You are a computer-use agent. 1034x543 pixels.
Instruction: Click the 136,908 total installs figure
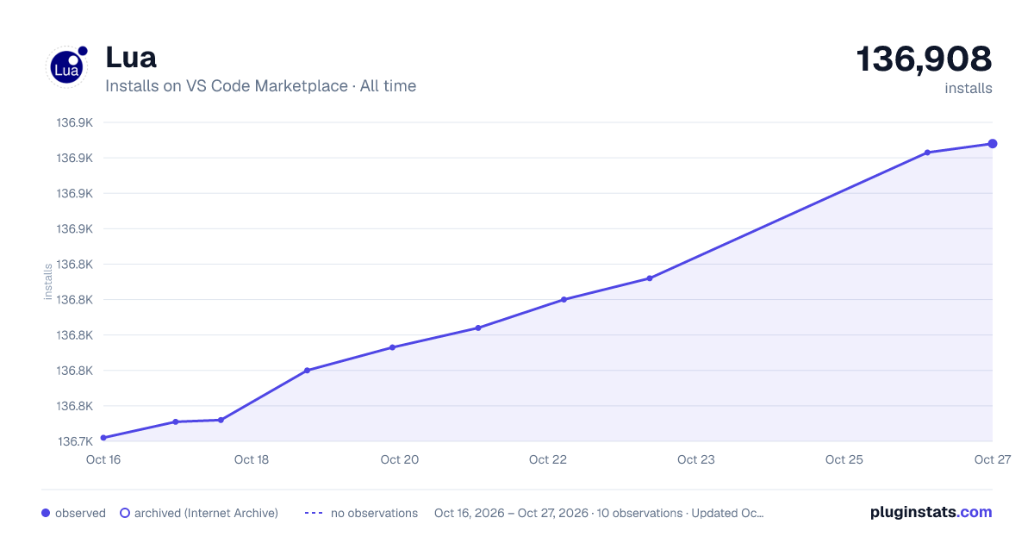924,59
